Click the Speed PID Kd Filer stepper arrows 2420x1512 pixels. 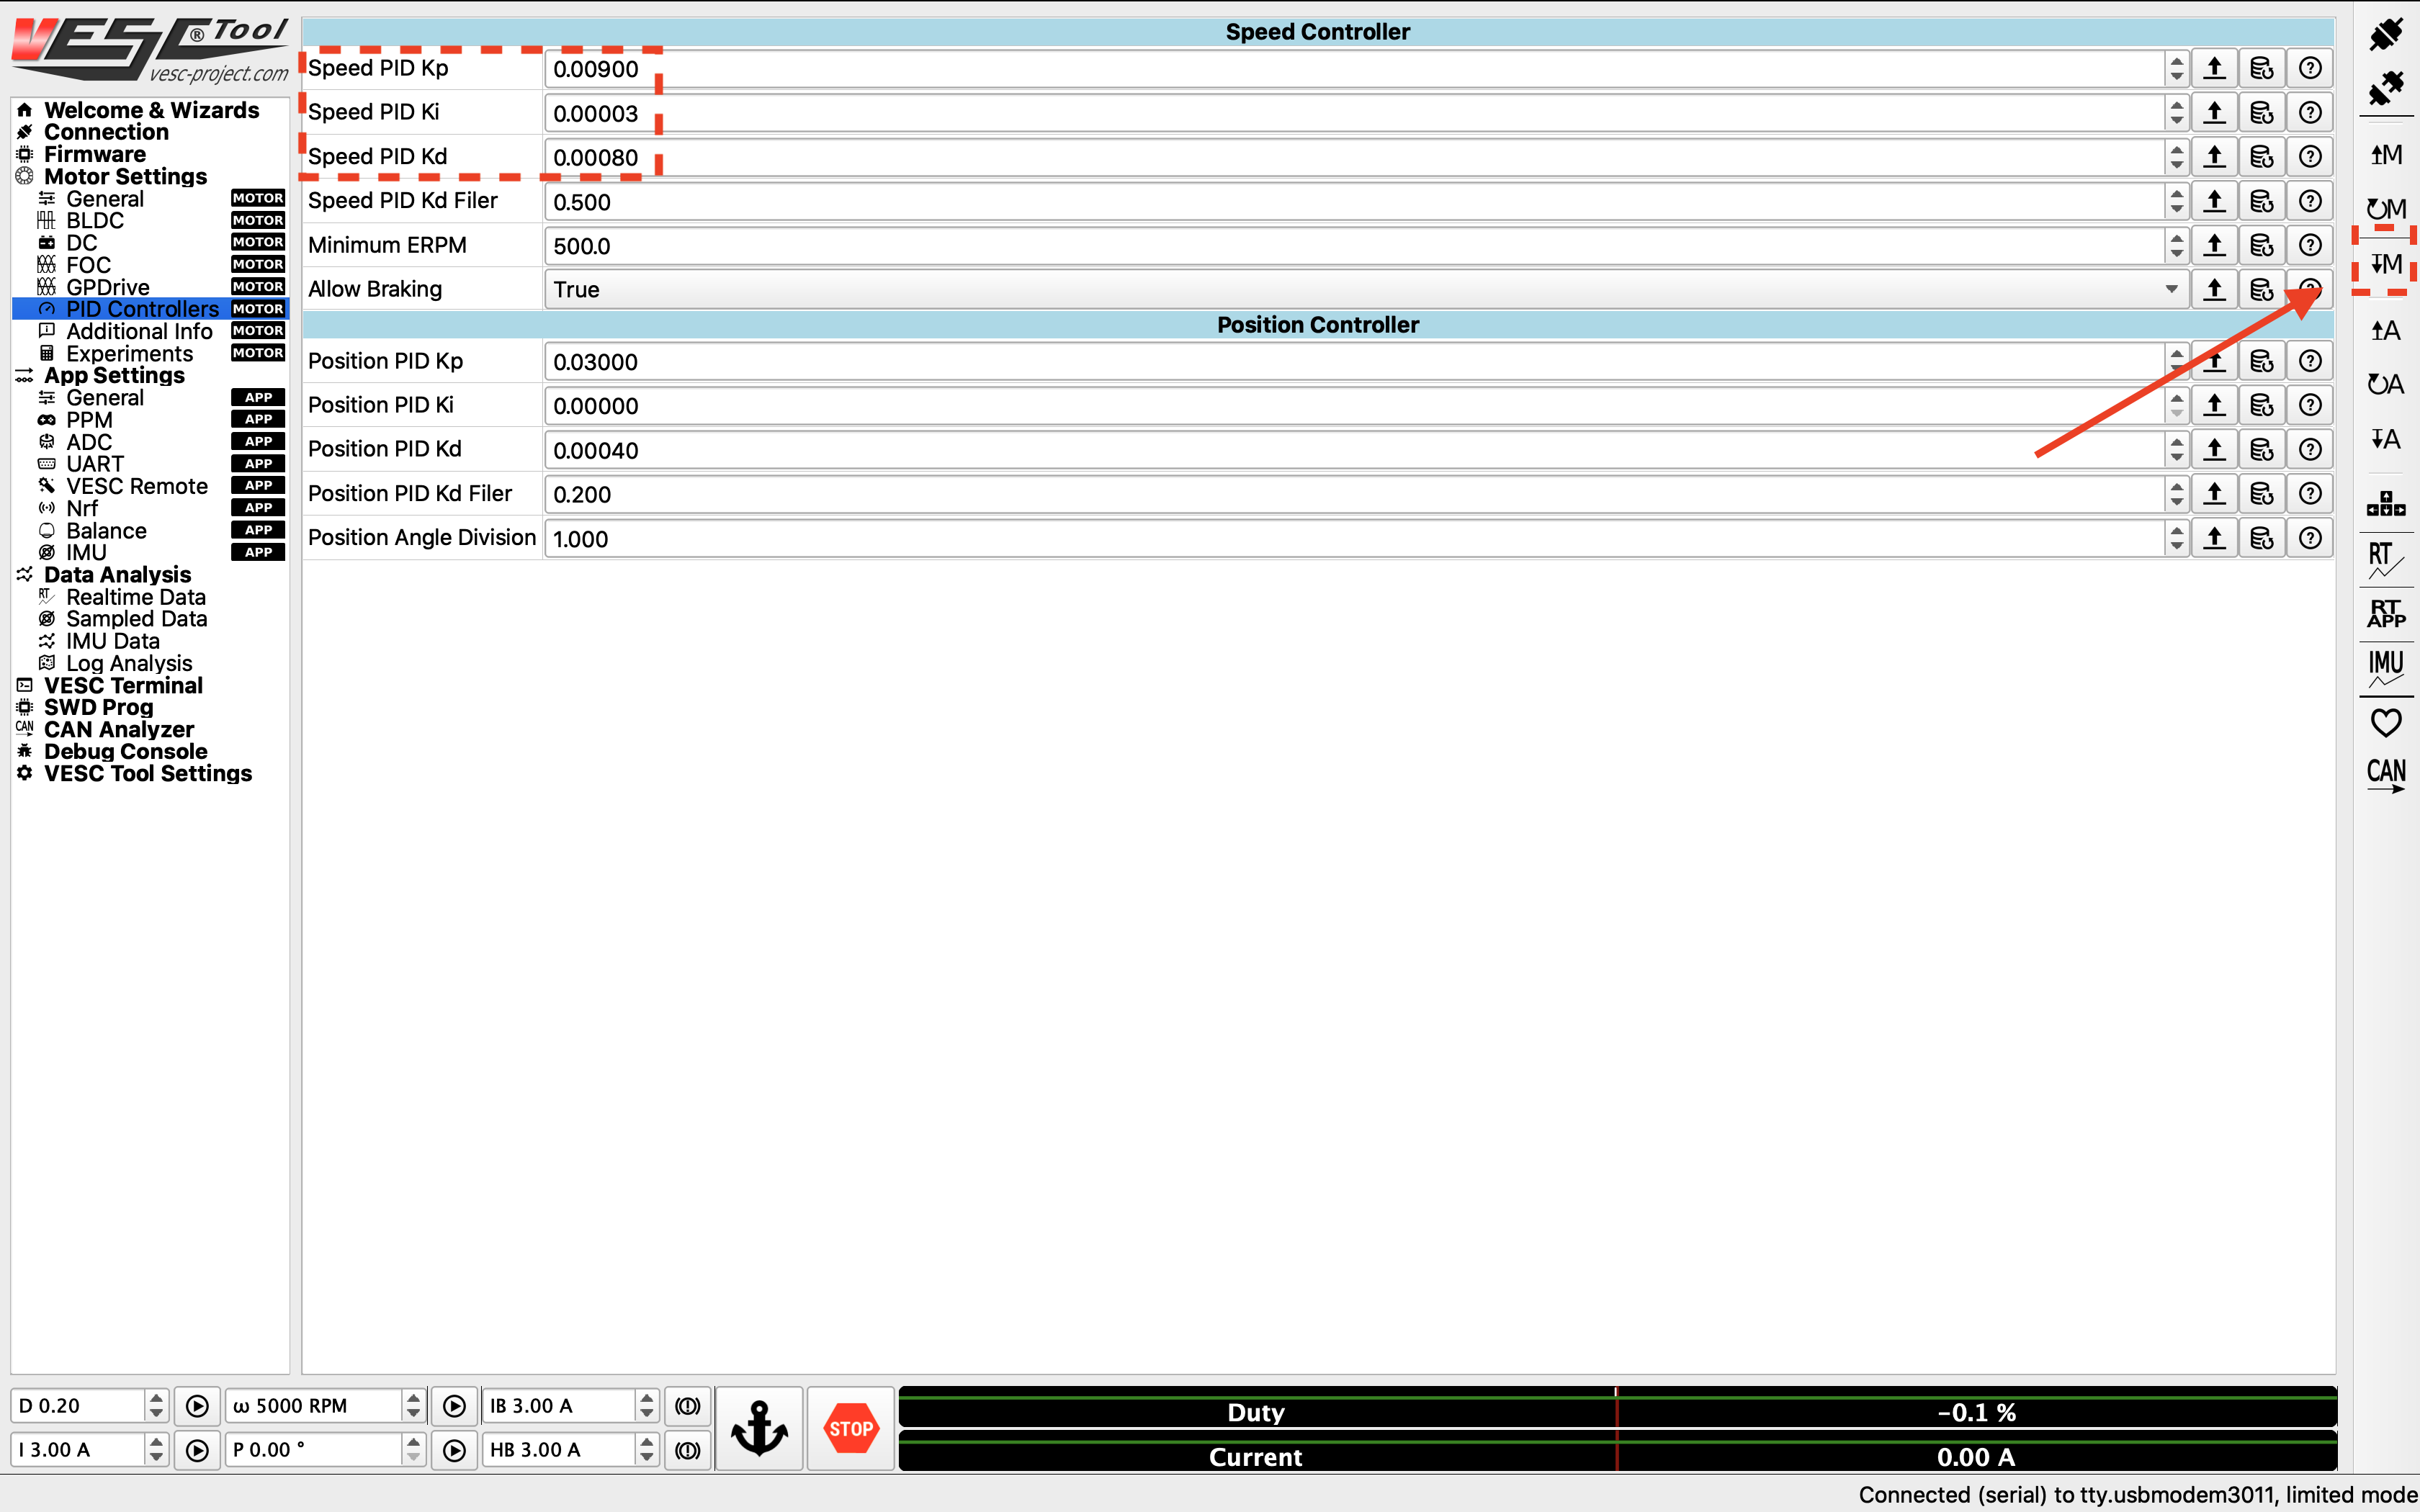click(2177, 201)
